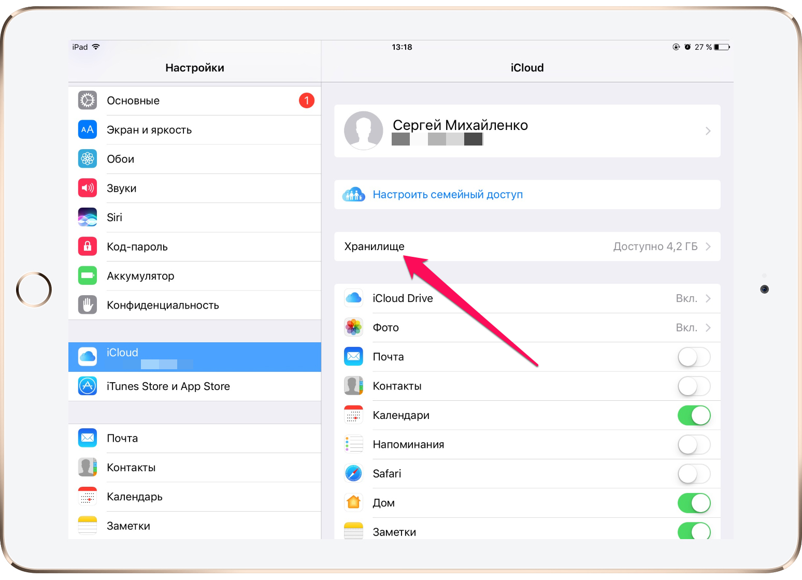Tap the Wallpaper flower icon next to Обои
Image resolution: width=802 pixels, height=580 pixels.
[x=88, y=158]
